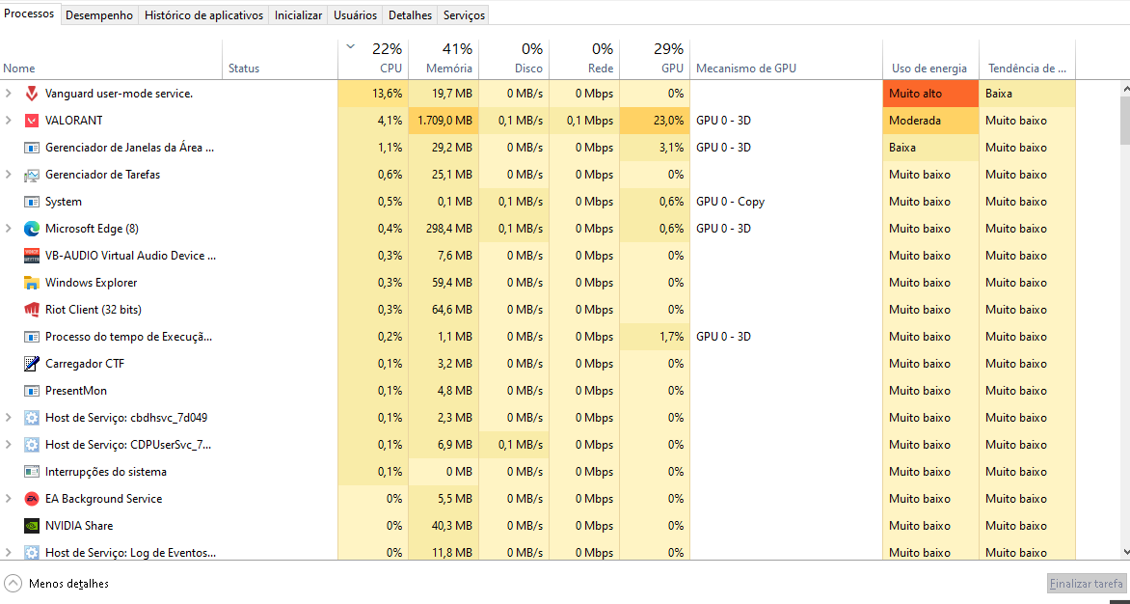This screenshot has width=1130, height=604.
Task: Sort by the CPU column header
Action: click(x=373, y=59)
